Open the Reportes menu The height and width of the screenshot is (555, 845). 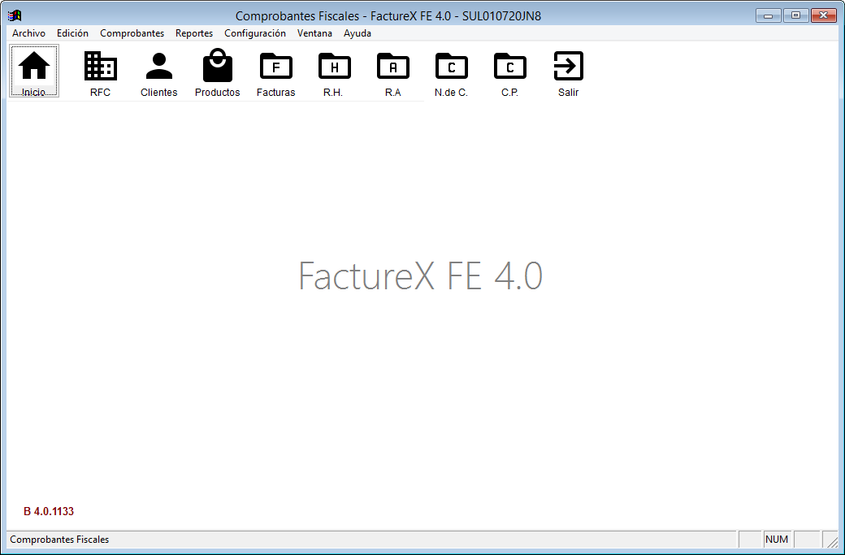pos(194,33)
